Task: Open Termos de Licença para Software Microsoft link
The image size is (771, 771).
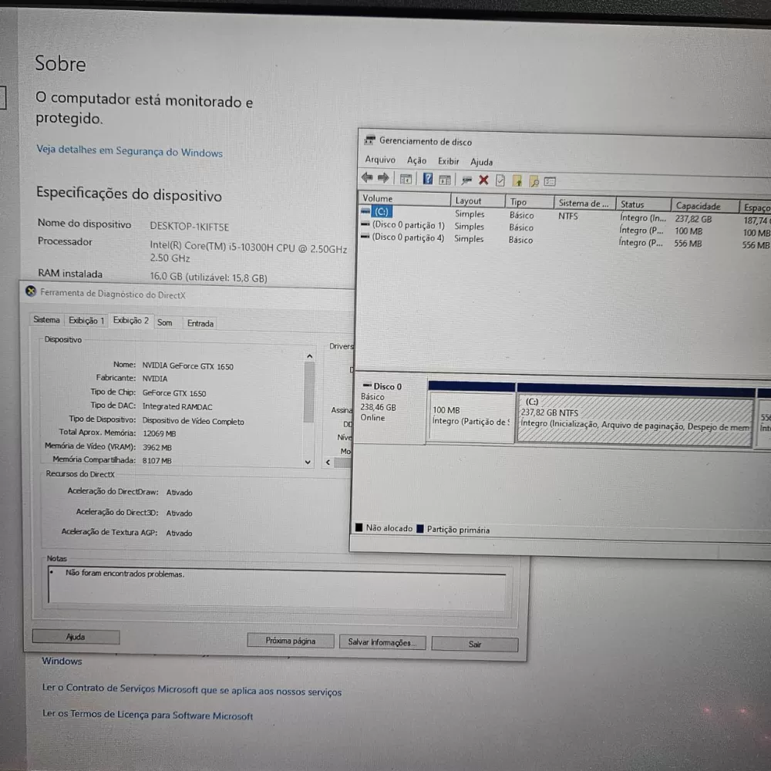Action: click(147, 715)
